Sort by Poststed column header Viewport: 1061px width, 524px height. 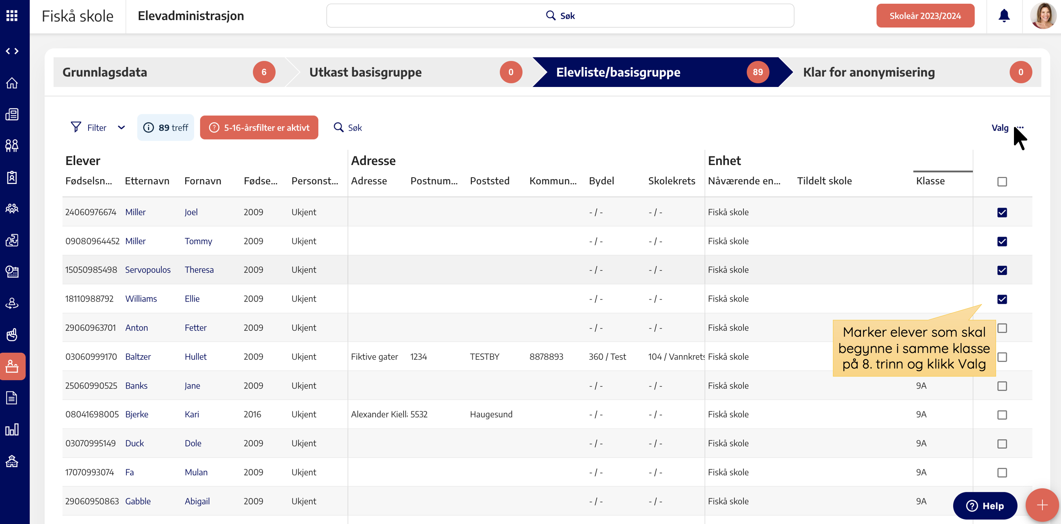point(489,181)
